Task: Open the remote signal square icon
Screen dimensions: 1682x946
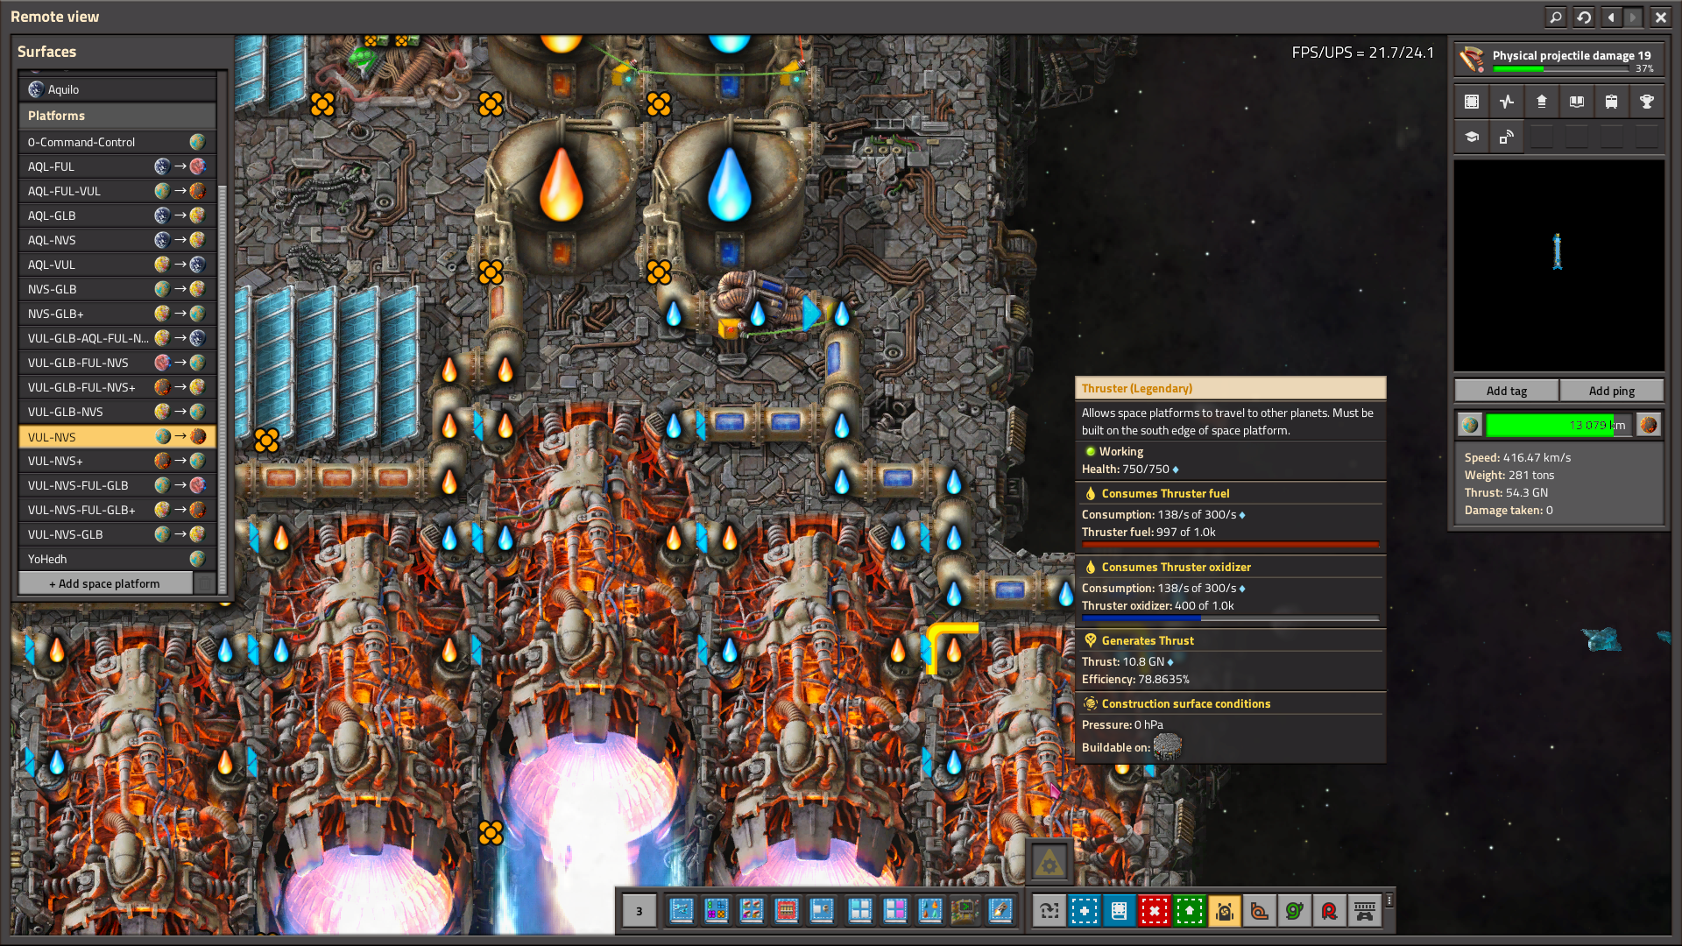Action: [x=1507, y=137]
